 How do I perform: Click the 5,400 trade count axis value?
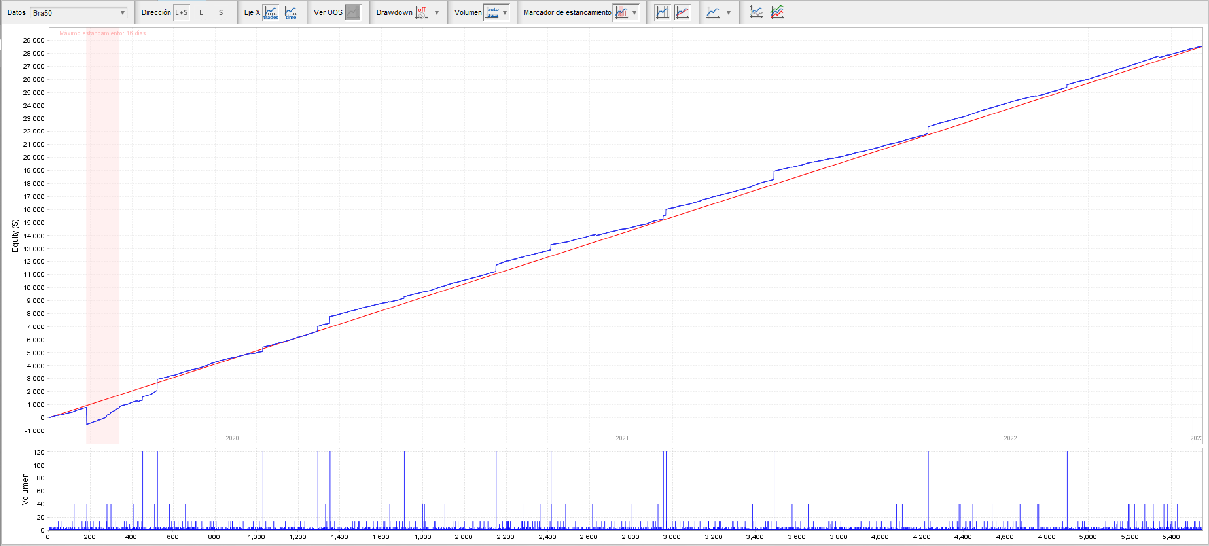(x=1170, y=537)
